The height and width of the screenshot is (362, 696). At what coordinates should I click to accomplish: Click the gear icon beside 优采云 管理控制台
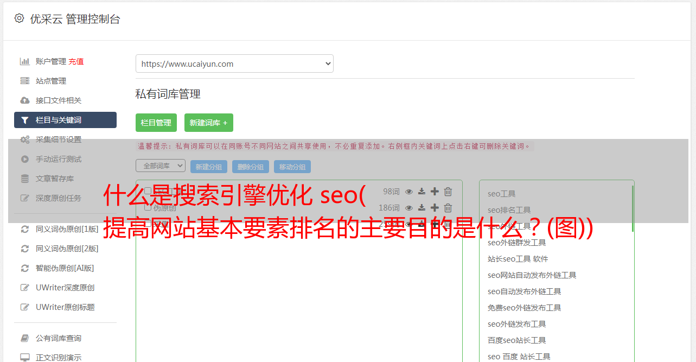pyautogui.click(x=19, y=18)
